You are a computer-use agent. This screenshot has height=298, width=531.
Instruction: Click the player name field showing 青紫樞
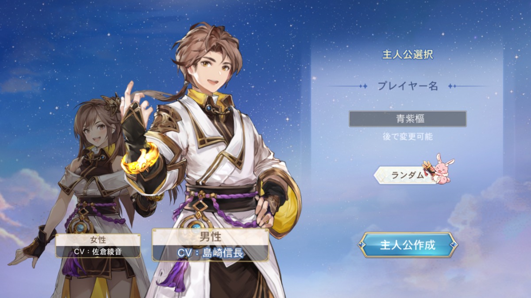408,119
